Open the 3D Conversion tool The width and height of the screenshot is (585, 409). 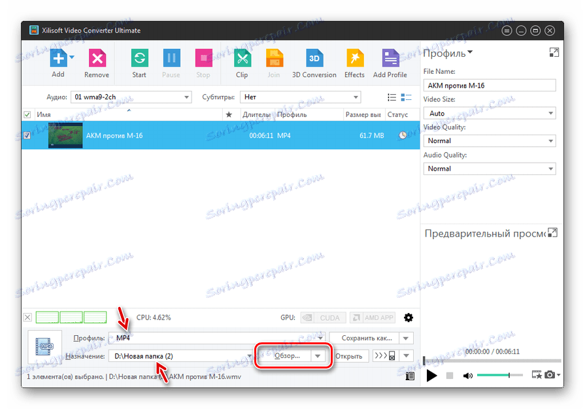pos(314,58)
